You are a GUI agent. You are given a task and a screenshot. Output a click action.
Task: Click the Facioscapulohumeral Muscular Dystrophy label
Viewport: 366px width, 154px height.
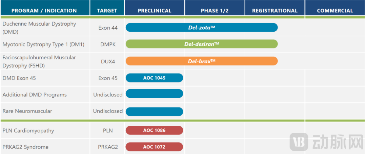(x=39, y=61)
